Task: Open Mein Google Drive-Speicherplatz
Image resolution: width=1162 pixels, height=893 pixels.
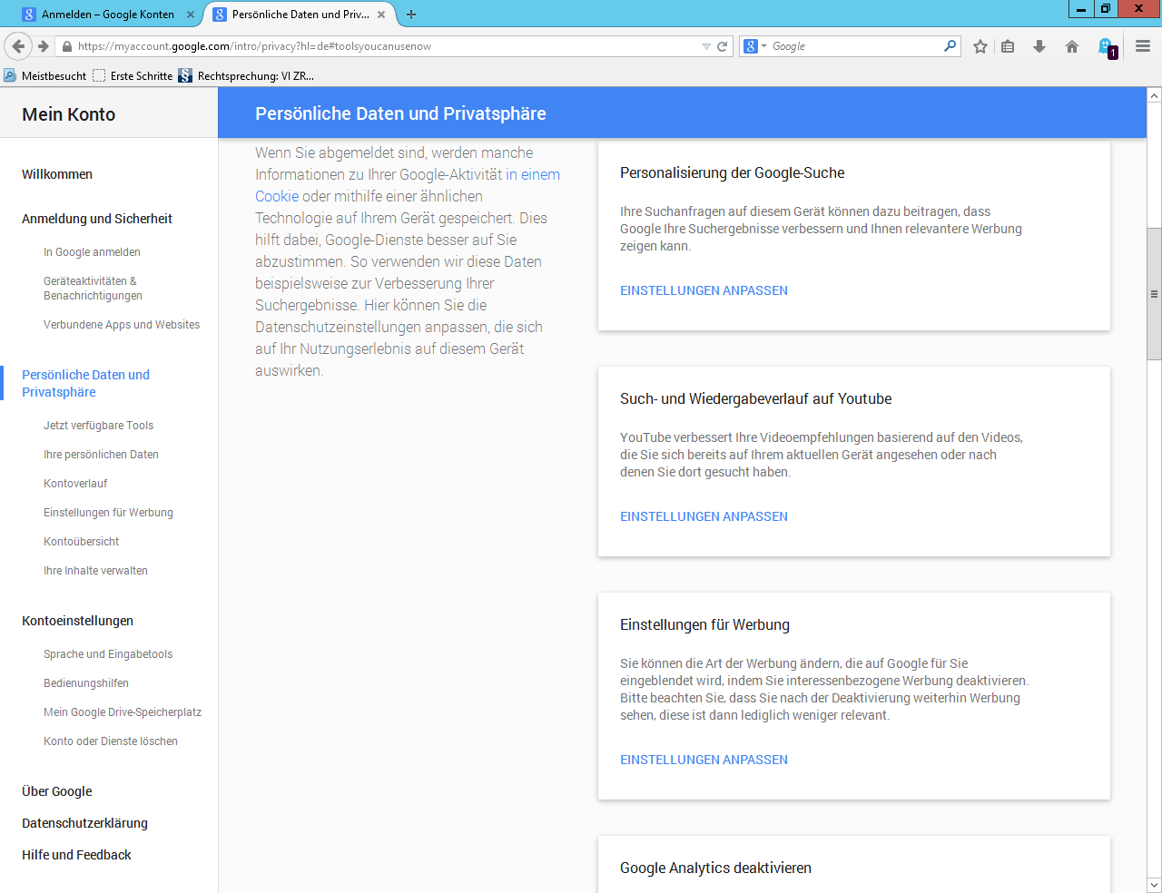Action: point(123,712)
